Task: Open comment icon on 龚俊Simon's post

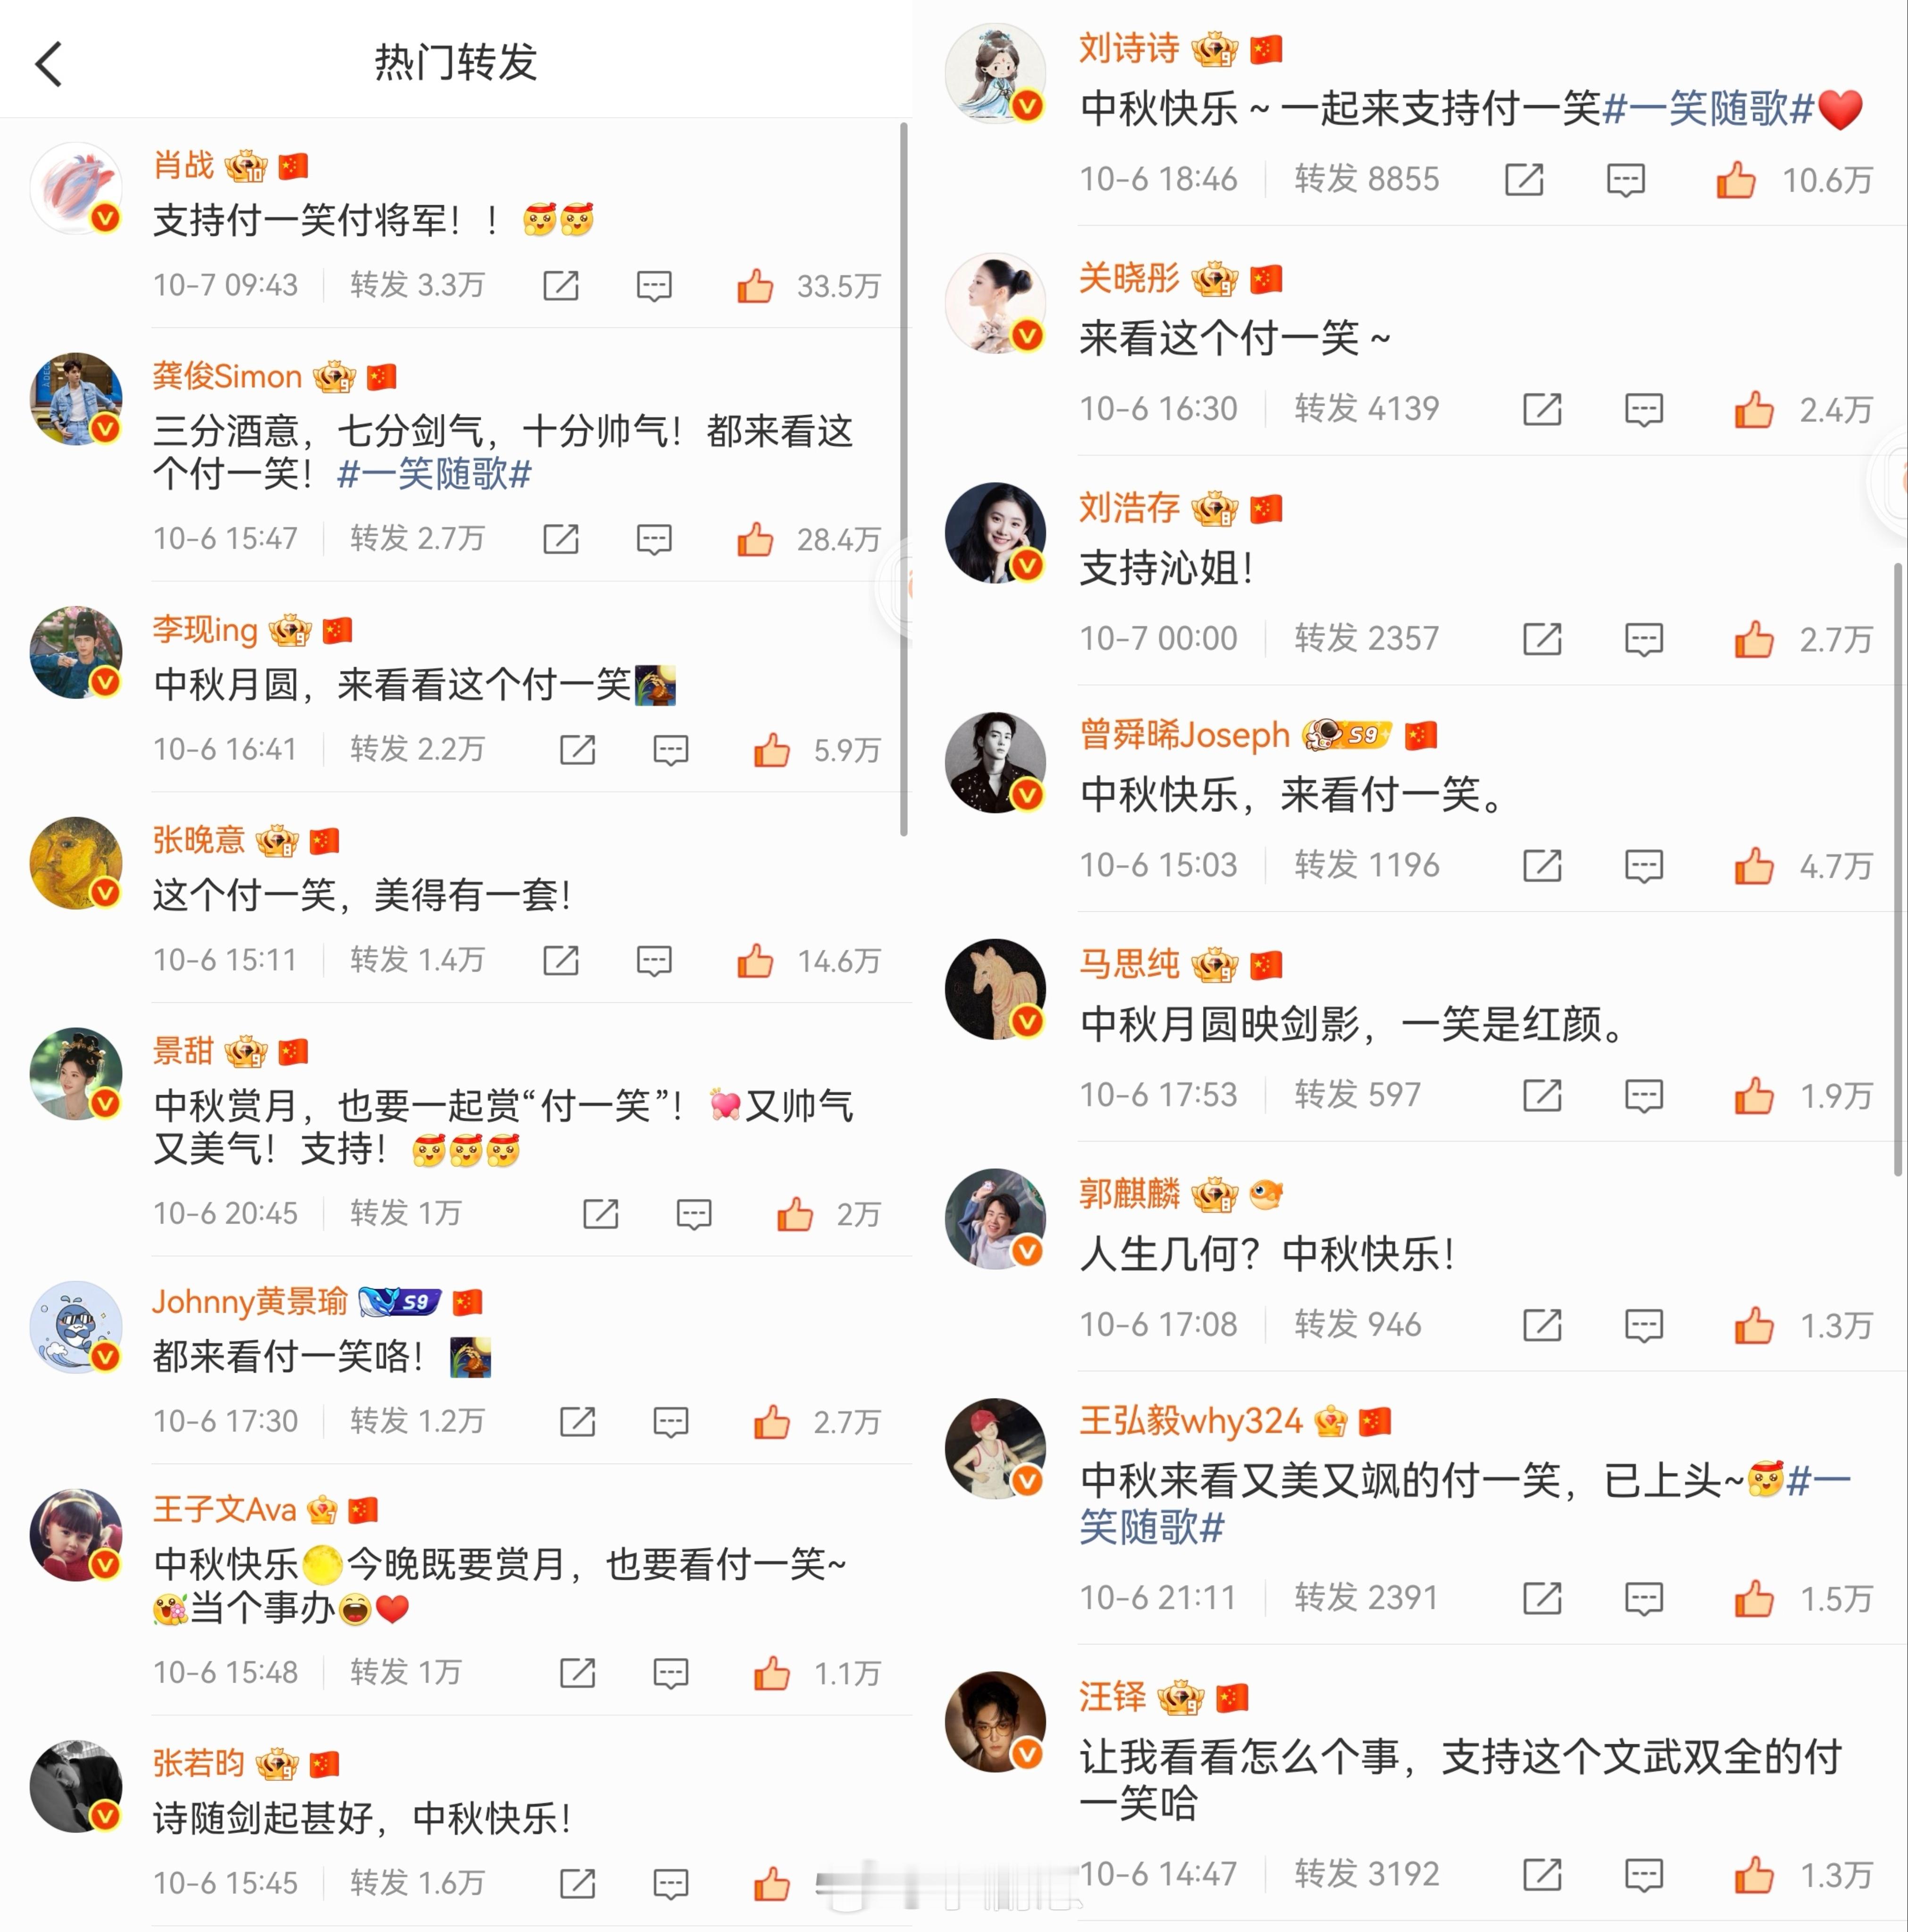Action: click(654, 540)
